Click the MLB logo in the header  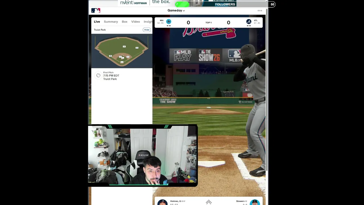pyautogui.click(x=96, y=11)
